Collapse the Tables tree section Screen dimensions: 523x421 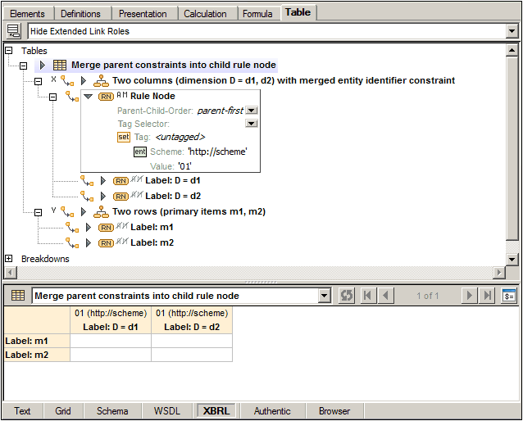point(9,51)
